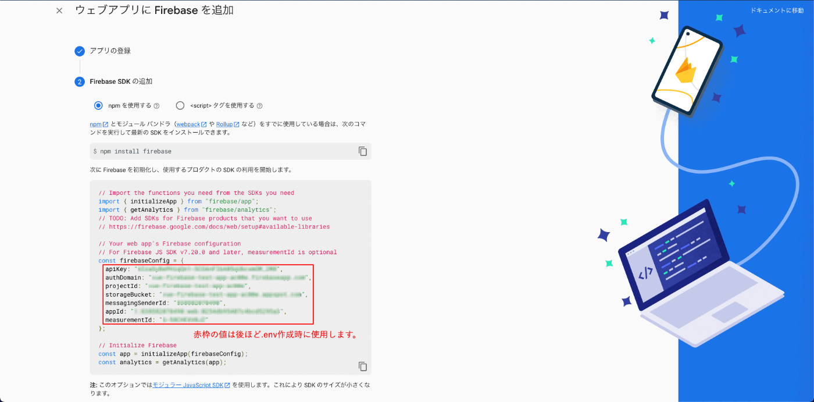Click the '$ npm install firebase' command text
The image size is (814, 402).
tap(132, 151)
